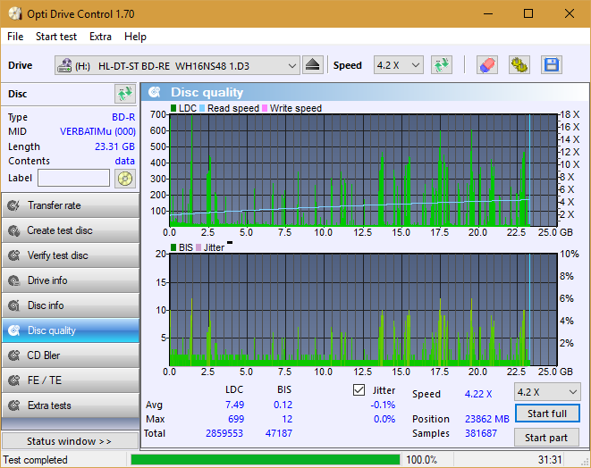Click the Test completed status text
This screenshot has height=468, width=591.
(x=35, y=460)
